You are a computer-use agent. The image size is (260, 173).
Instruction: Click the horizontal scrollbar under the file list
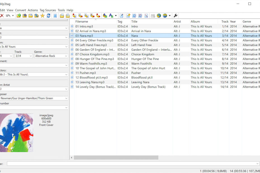coord(116,158)
